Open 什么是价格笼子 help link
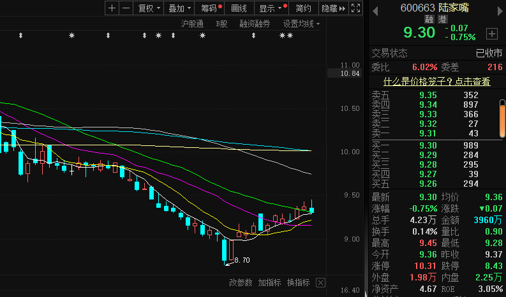The height and width of the screenshot is (297, 506). 436,82
